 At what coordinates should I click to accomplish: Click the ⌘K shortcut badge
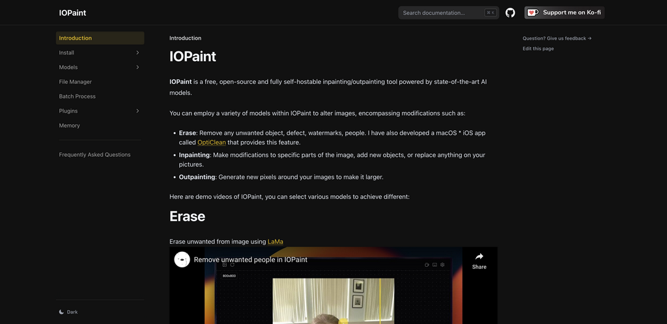(x=490, y=13)
